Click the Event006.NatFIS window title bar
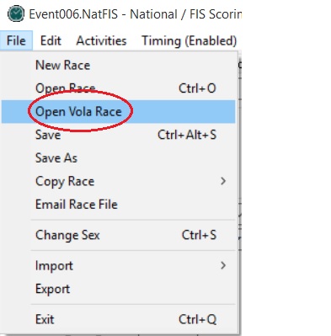The image size is (331, 336). tap(135, 14)
